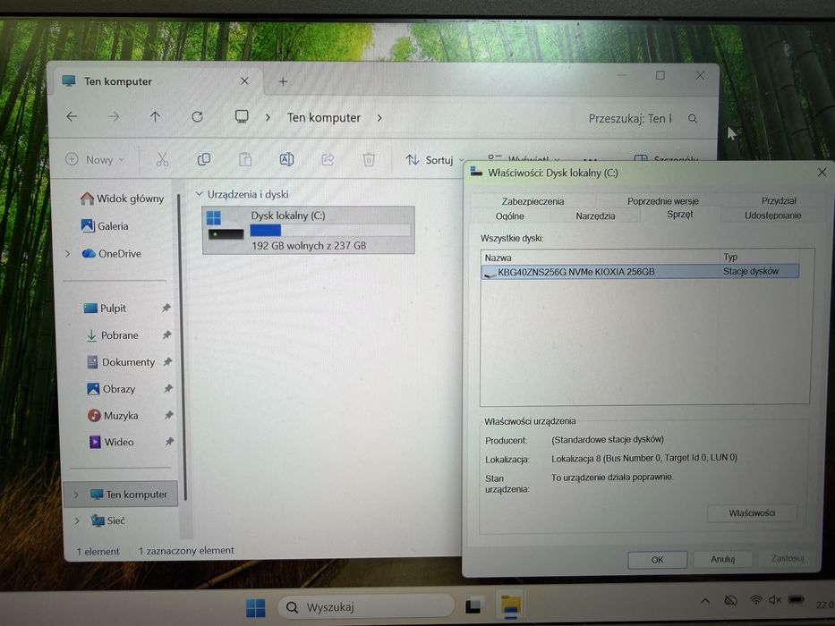Open the Muzyka folder
The height and width of the screenshot is (626, 835).
tap(113, 415)
